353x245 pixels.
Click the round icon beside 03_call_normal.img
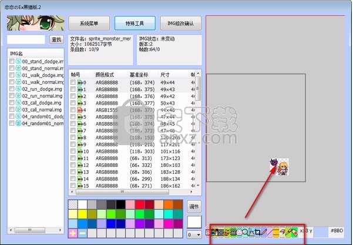click(18, 109)
